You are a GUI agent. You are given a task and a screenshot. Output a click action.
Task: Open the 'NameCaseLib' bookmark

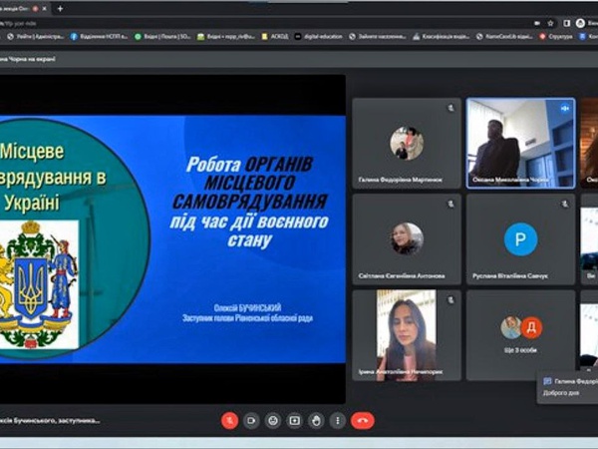coord(504,37)
